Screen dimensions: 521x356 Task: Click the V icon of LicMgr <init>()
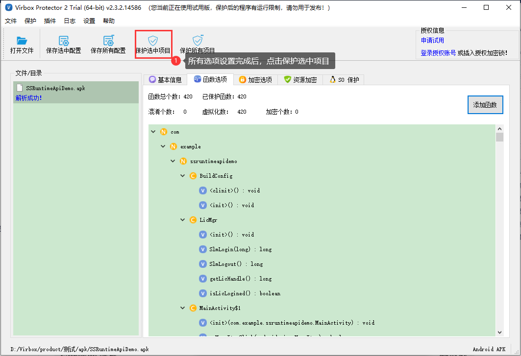[203, 235]
